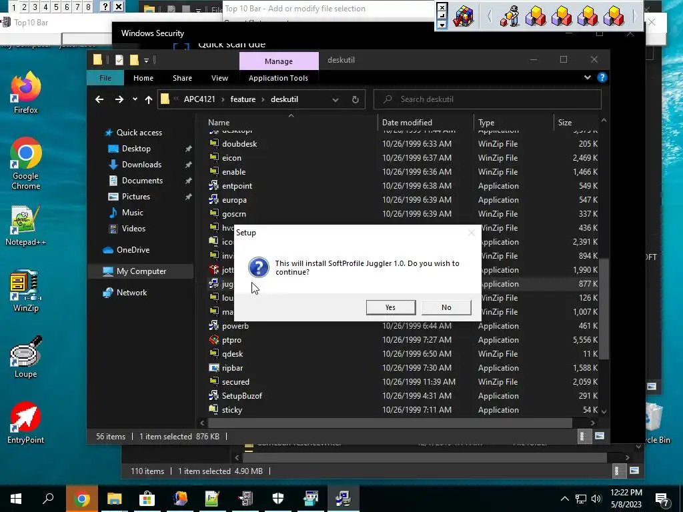Select the europa application icon
Screen dimensions: 683x512
pos(213,200)
